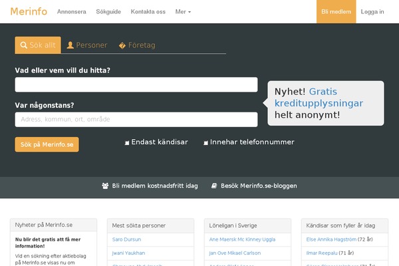Open Jwani Yaukhan profile link
The image size is (399, 266).
pos(128,253)
